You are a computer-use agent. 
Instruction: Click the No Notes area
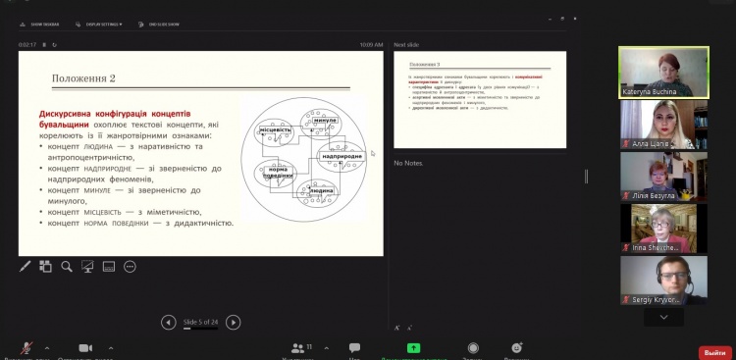(409, 164)
